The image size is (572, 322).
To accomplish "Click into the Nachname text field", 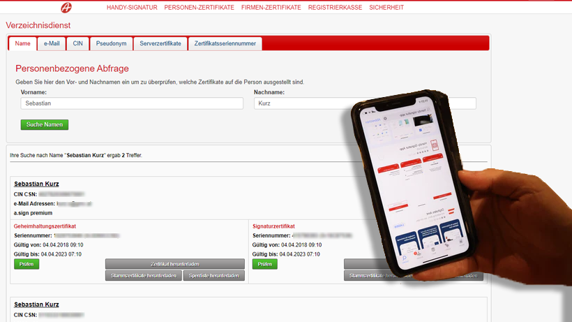I will point(300,103).
